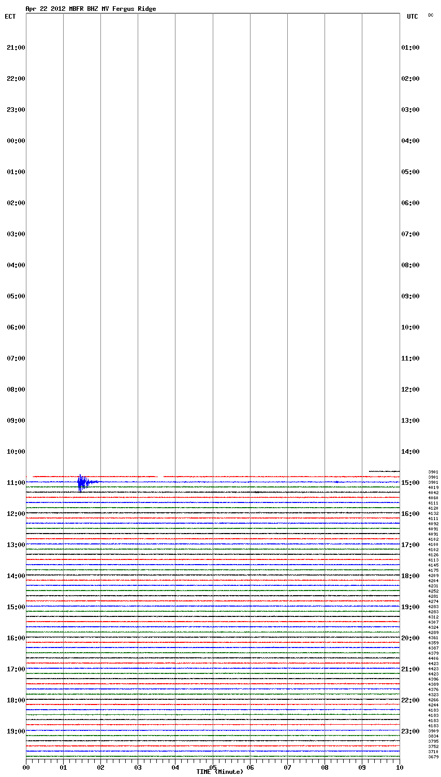Image resolution: width=441 pixels, height=777 pixels.
Task: Click the DC offset value 4406
Action: [433, 658]
